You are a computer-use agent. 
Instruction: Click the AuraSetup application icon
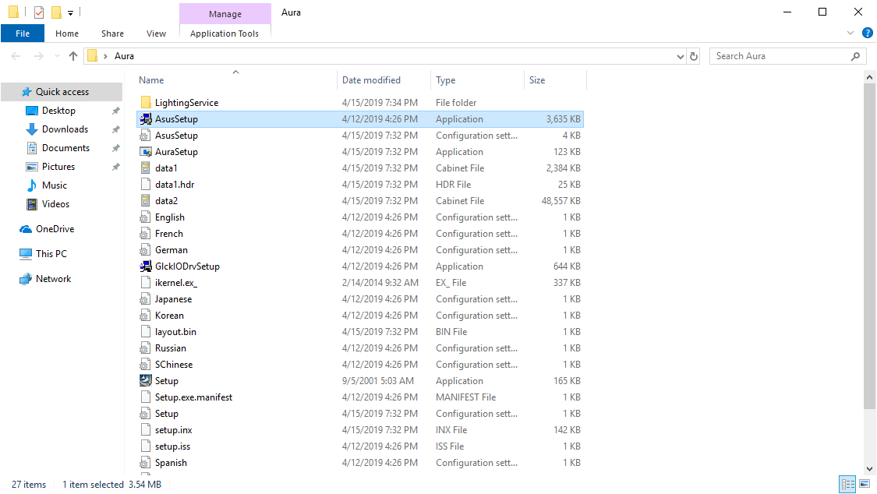click(x=146, y=152)
